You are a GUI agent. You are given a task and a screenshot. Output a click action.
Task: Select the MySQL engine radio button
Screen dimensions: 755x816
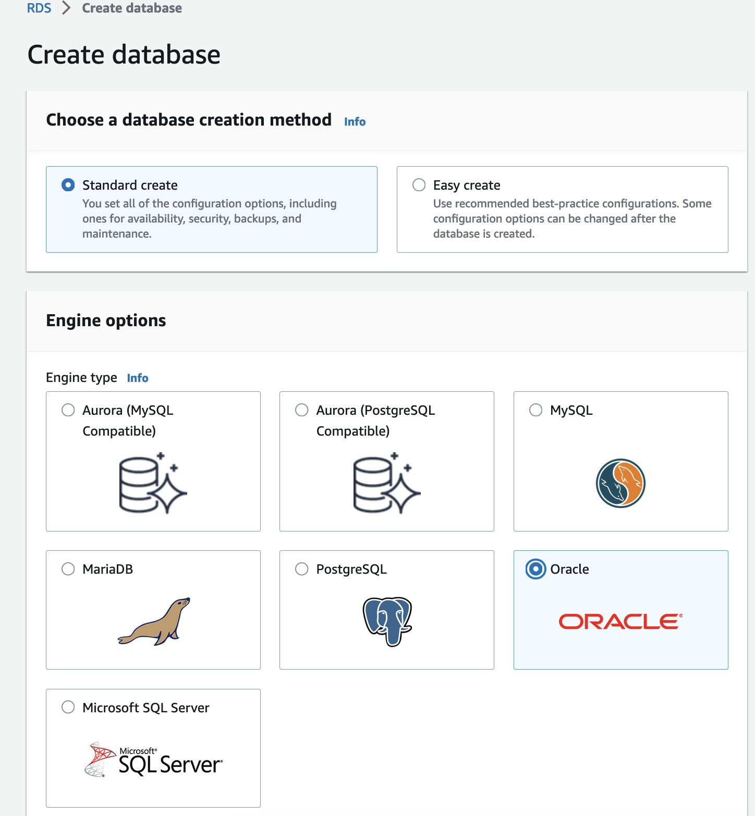[536, 410]
